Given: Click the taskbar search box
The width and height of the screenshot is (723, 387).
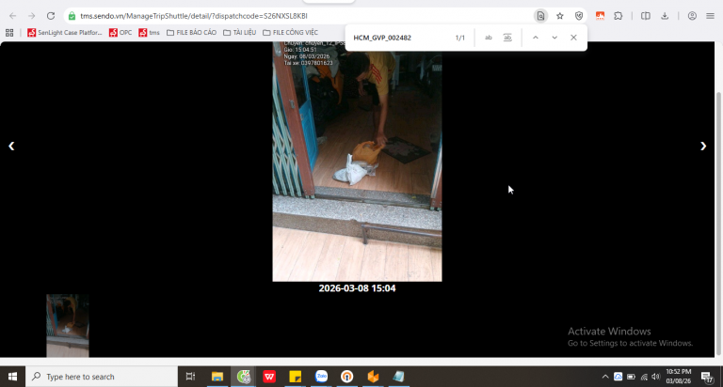Looking at the screenshot, I should pyautogui.click(x=102, y=377).
